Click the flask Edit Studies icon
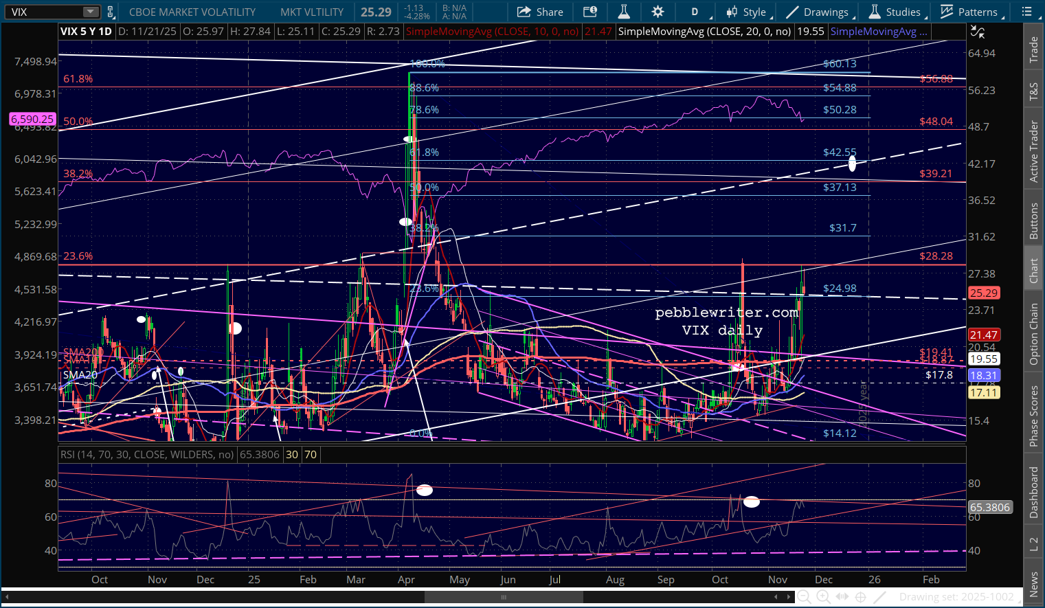This screenshot has height=608, width=1045. (x=624, y=12)
